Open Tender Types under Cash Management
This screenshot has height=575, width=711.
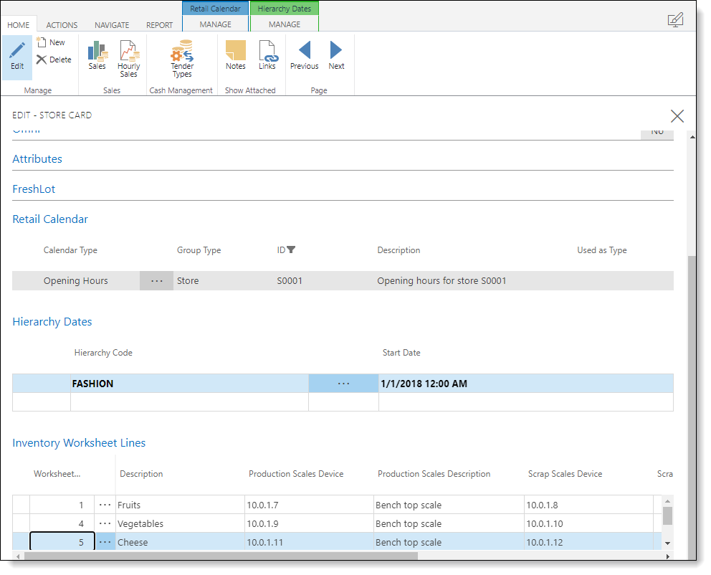pos(182,59)
